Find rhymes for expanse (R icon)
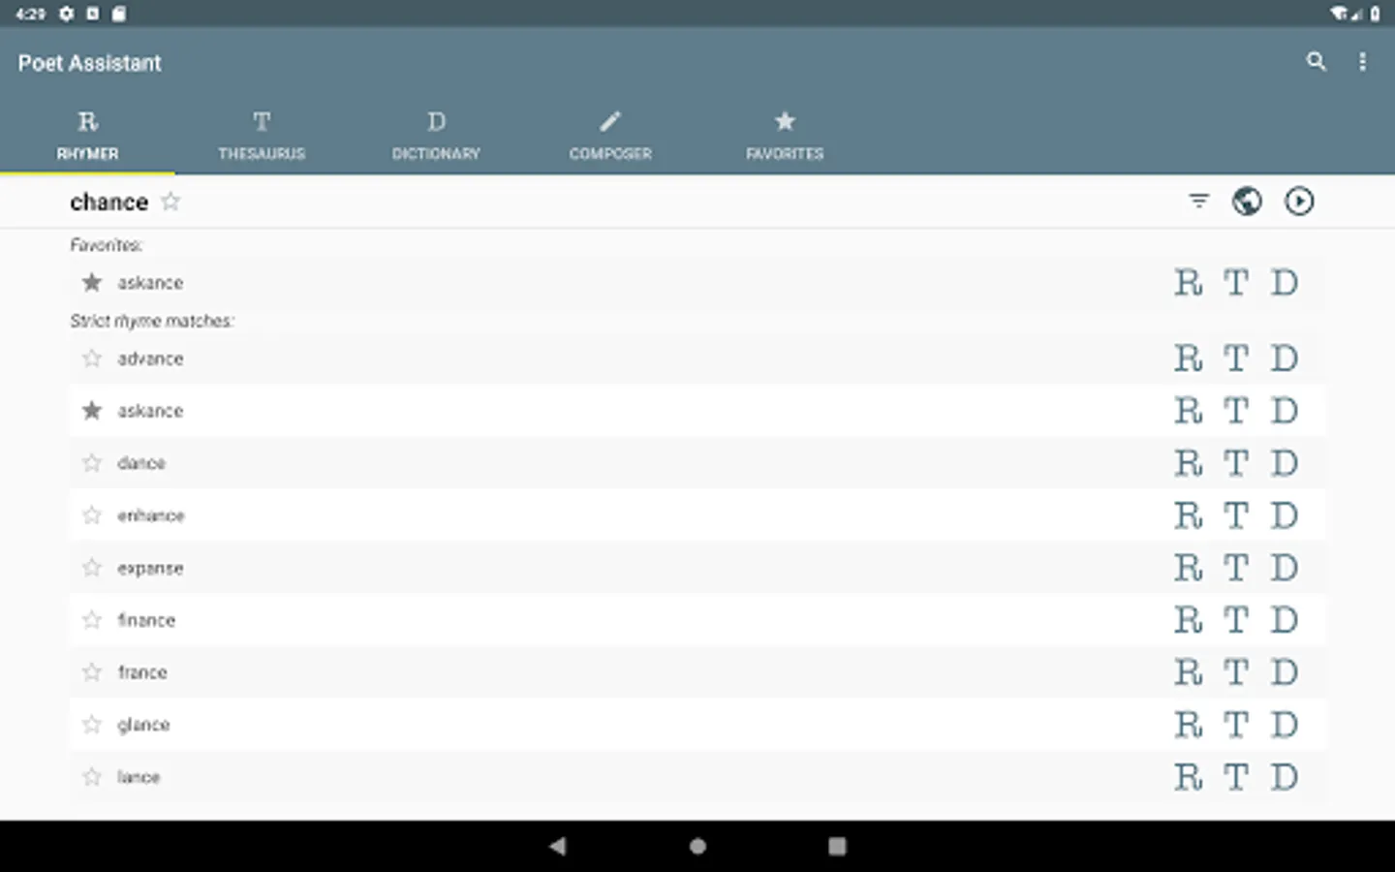 [x=1189, y=568]
